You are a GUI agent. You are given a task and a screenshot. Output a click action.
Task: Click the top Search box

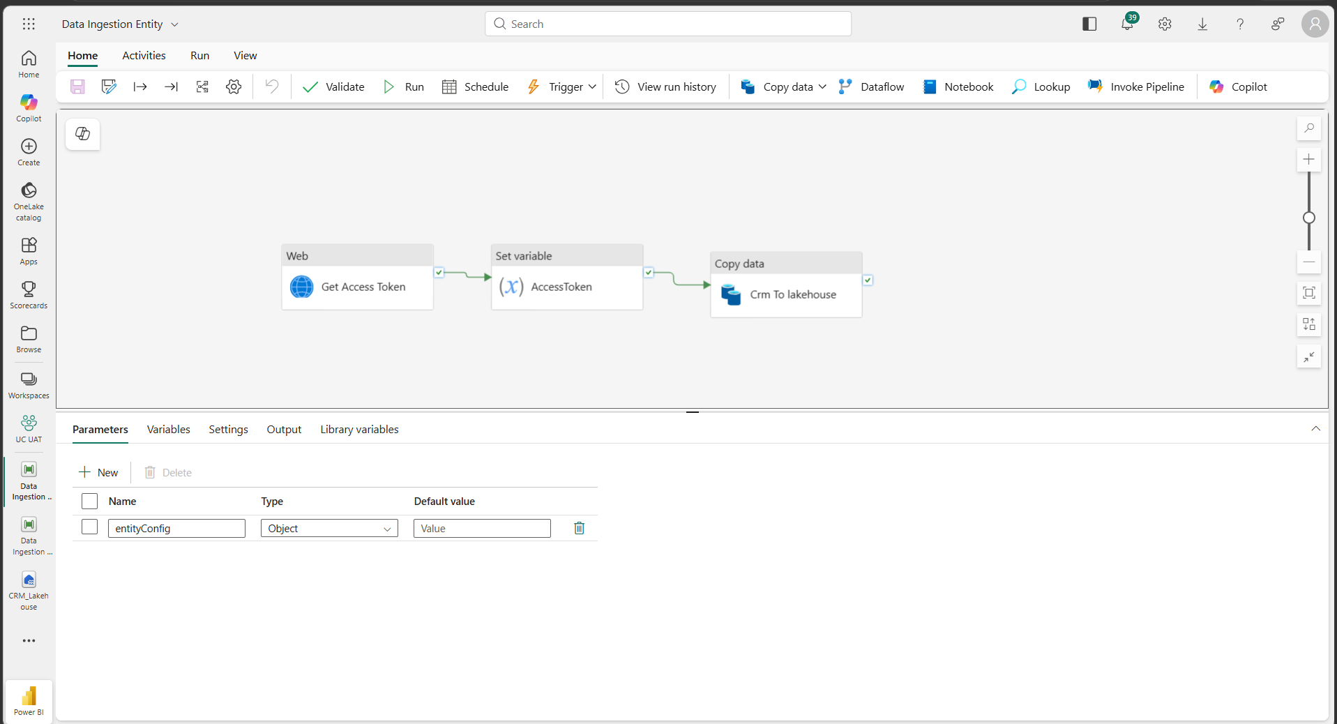tap(668, 24)
